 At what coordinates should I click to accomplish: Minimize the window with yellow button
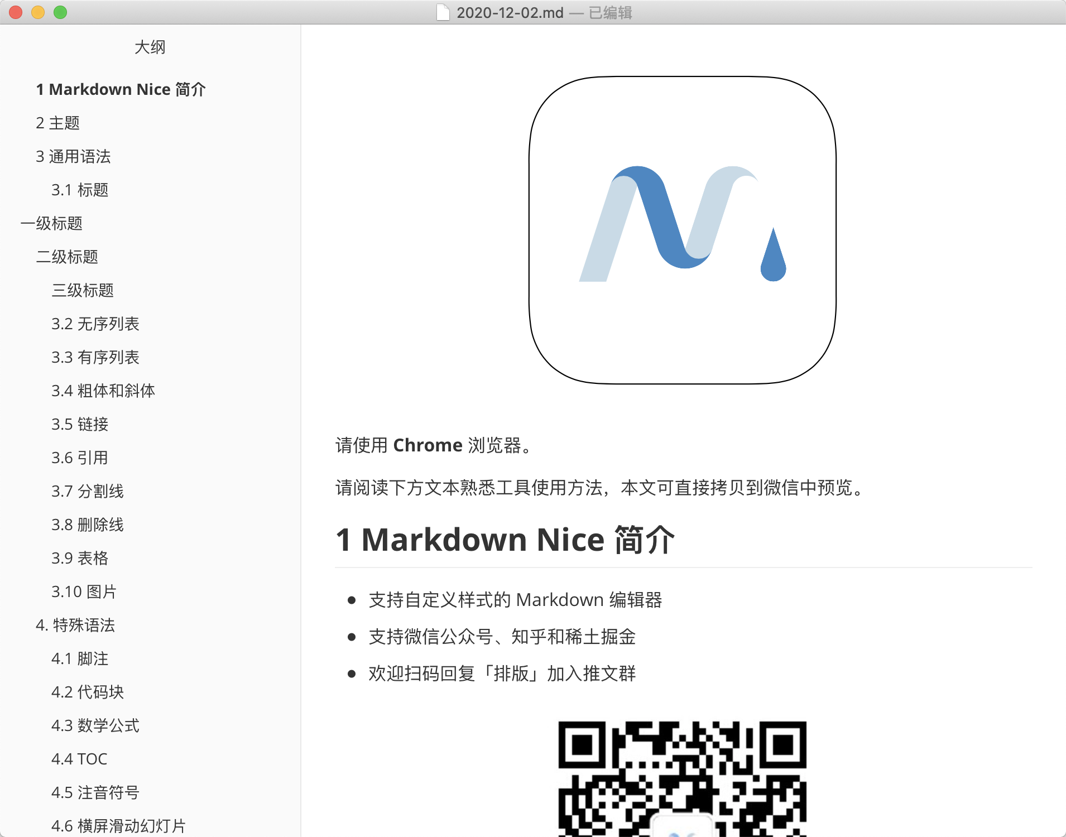click(x=38, y=12)
